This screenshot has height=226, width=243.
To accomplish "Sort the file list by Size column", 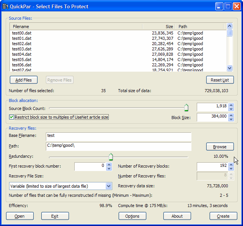I will (x=158, y=27).
